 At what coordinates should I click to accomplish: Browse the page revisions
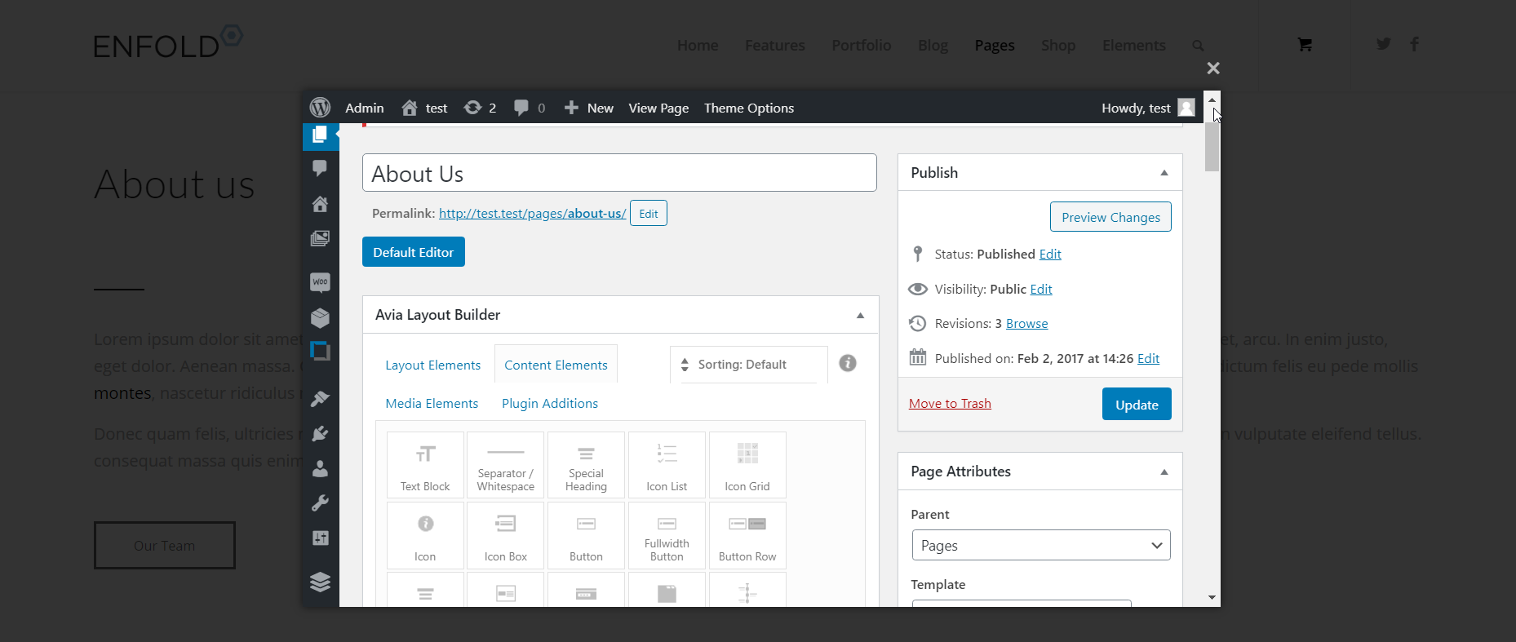(1026, 324)
